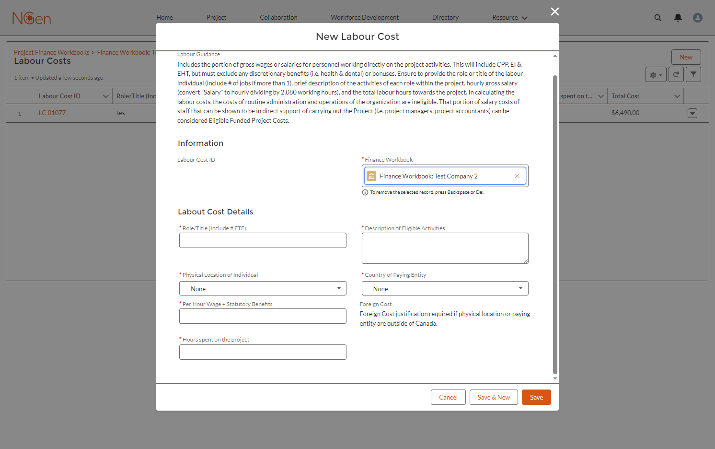Open hours spent column menu chevron
The image size is (715, 449).
pyautogui.click(x=601, y=96)
